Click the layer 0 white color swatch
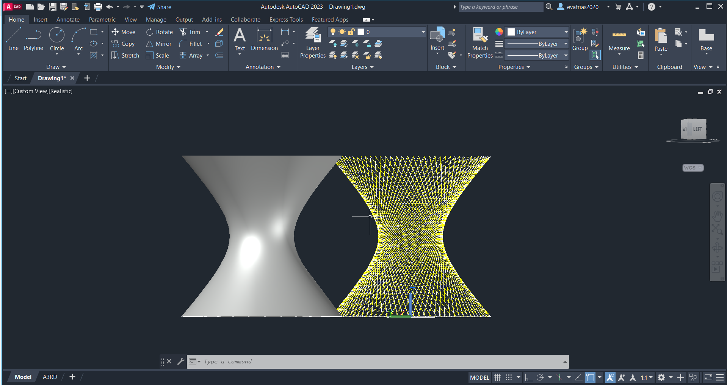727x385 pixels. 361,32
